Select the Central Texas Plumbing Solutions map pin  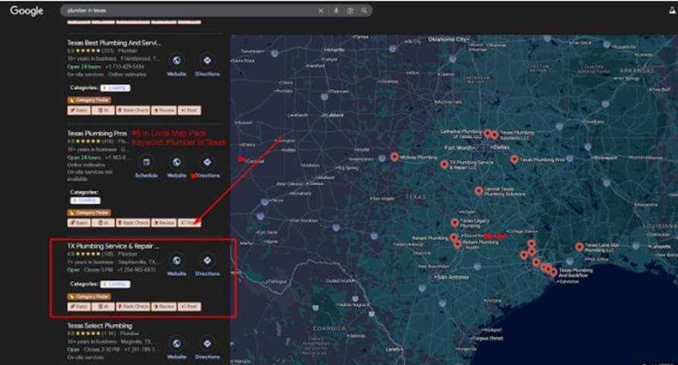pyautogui.click(x=479, y=191)
